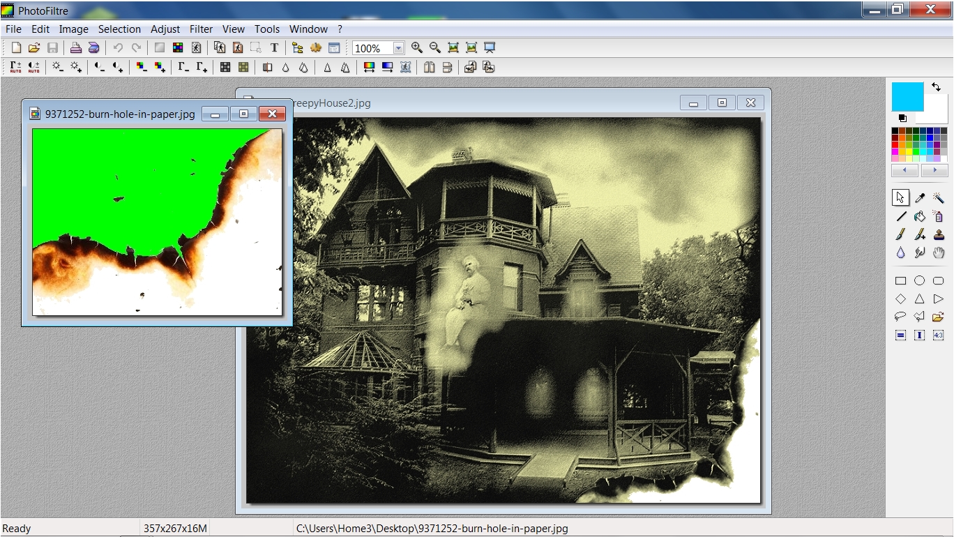Open the Window menu
This screenshot has height=537, width=954.
tap(308, 29)
